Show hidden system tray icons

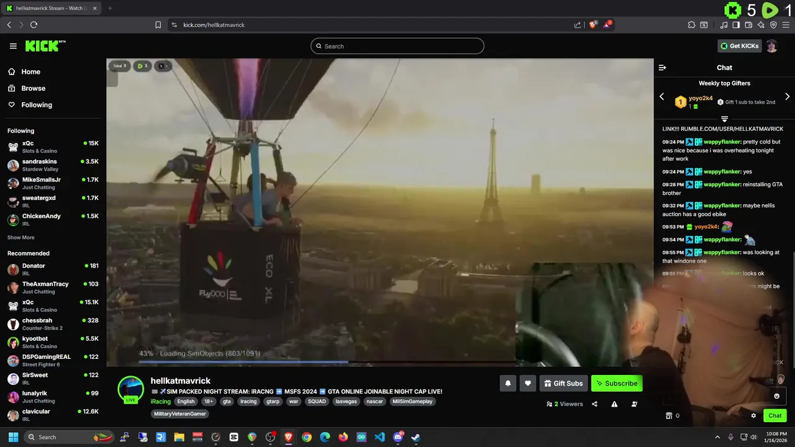pyautogui.click(x=717, y=437)
